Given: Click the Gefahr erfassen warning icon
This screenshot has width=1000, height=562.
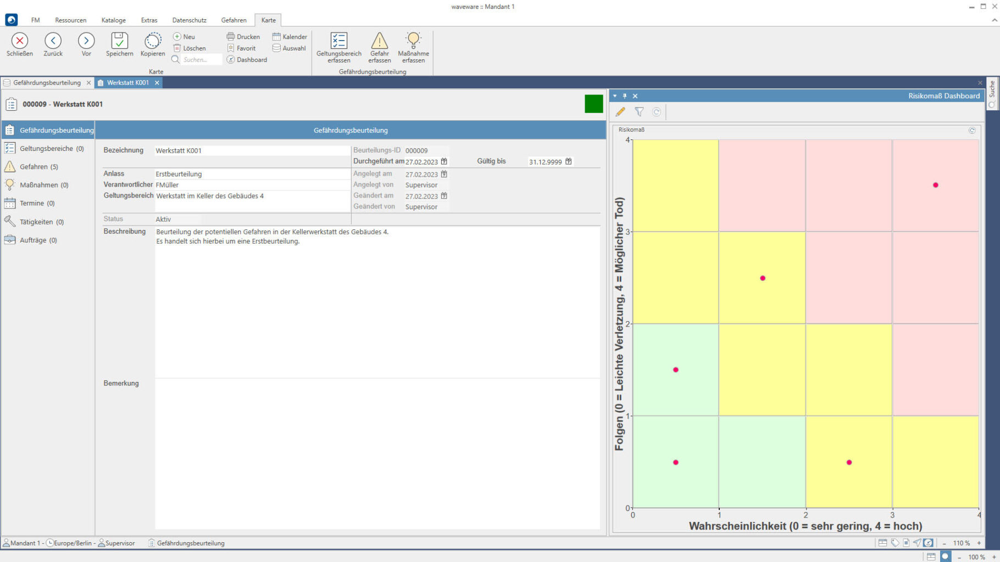Looking at the screenshot, I should [x=379, y=41].
